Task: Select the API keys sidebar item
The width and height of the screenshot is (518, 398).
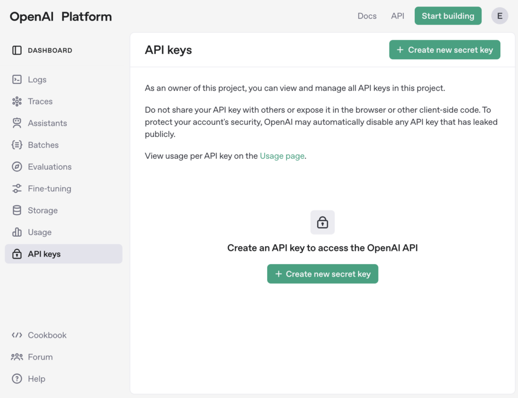Action: (x=63, y=254)
